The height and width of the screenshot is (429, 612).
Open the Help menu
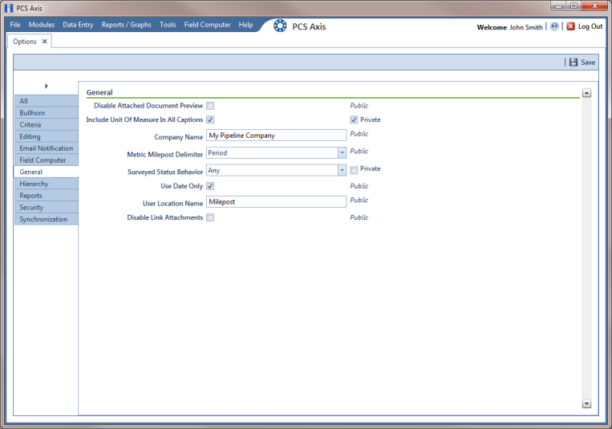245,25
